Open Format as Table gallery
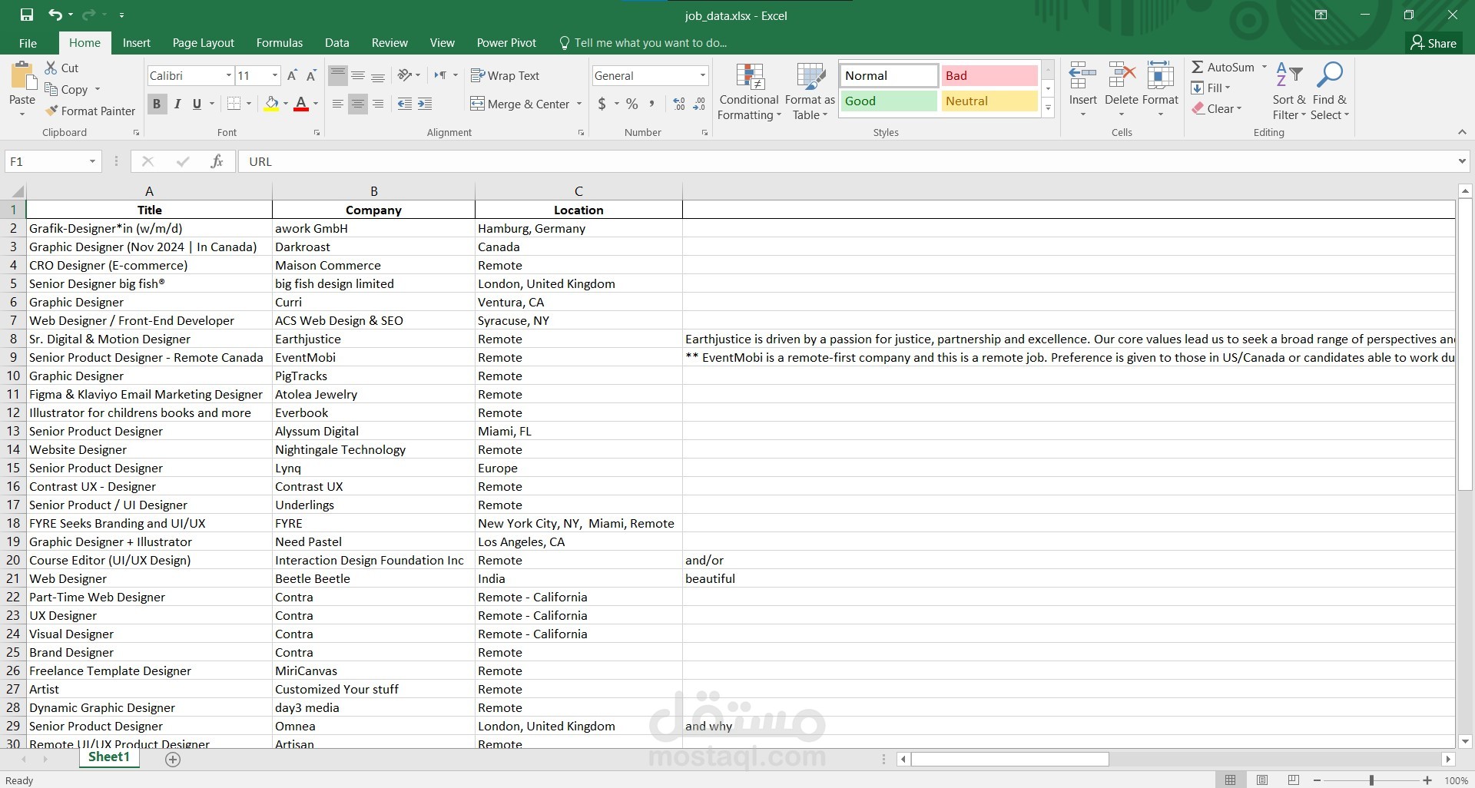The width and height of the screenshot is (1475, 788). point(810,91)
